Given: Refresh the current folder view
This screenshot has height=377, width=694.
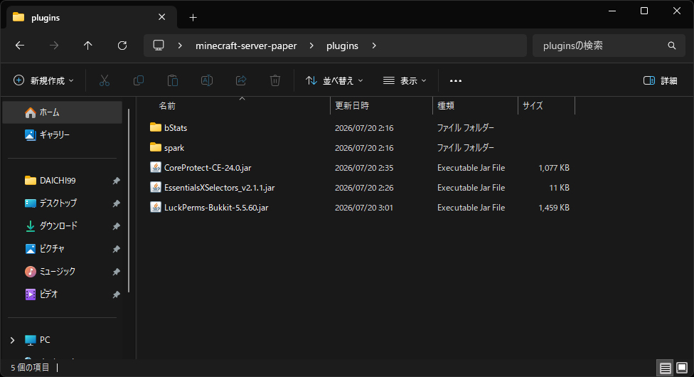Looking at the screenshot, I should click(x=122, y=46).
